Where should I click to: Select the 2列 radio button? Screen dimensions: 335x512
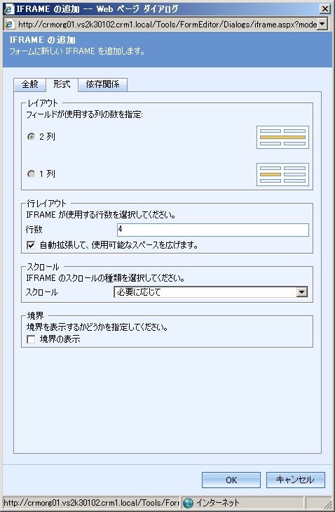(32, 137)
